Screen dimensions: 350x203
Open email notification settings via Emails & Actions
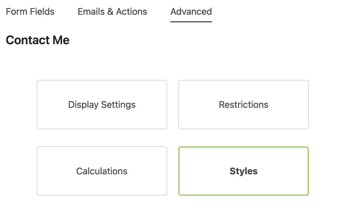coord(112,12)
